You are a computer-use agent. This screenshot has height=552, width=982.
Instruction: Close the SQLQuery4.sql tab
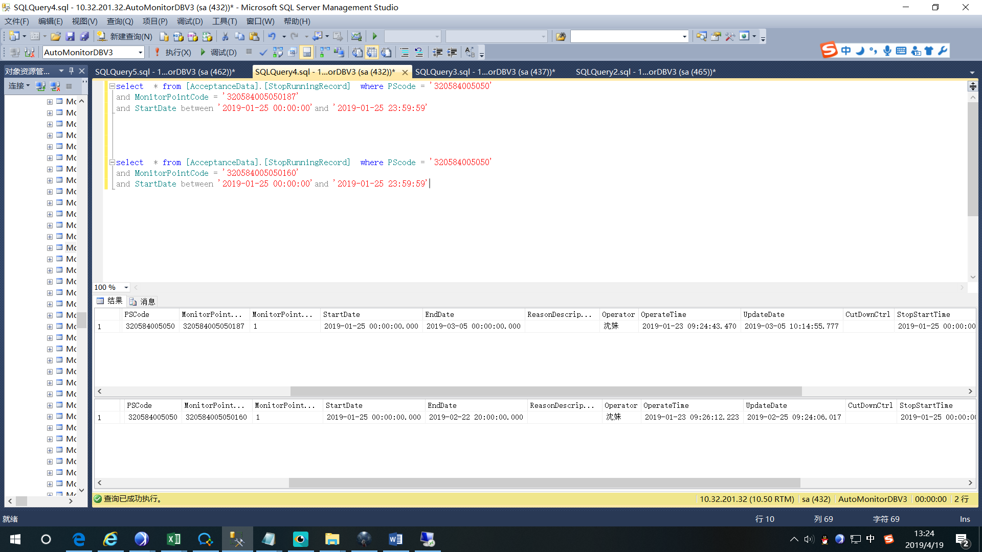click(x=405, y=72)
